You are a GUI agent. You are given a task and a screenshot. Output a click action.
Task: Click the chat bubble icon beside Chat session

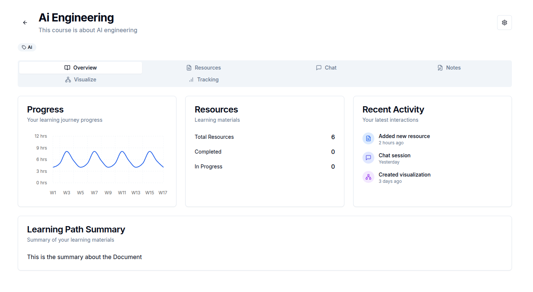tap(368, 158)
